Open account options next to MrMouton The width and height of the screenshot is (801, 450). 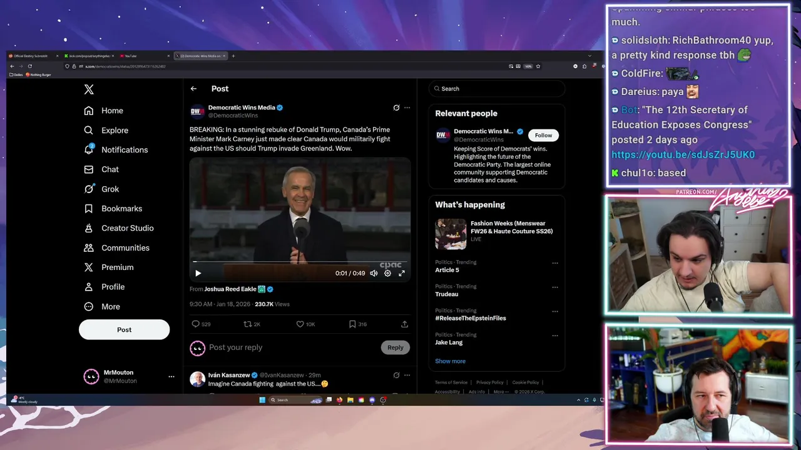[x=171, y=377]
